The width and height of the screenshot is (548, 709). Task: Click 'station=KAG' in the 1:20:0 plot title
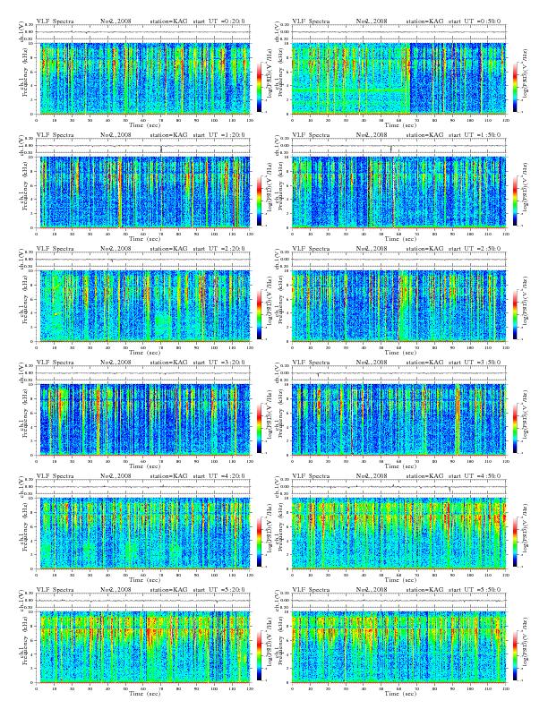click(168, 135)
